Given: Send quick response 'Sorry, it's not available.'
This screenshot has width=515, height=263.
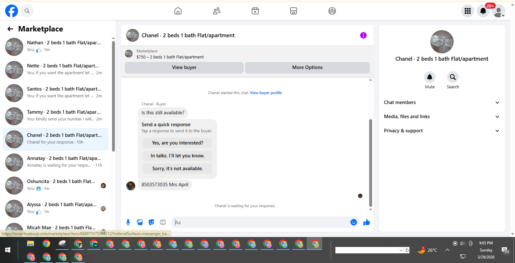Looking at the screenshot, I should (x=178, y=169).
